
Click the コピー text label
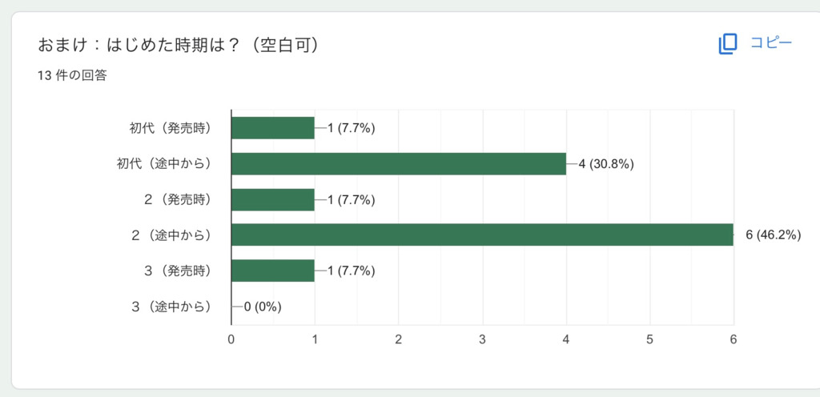770,43
